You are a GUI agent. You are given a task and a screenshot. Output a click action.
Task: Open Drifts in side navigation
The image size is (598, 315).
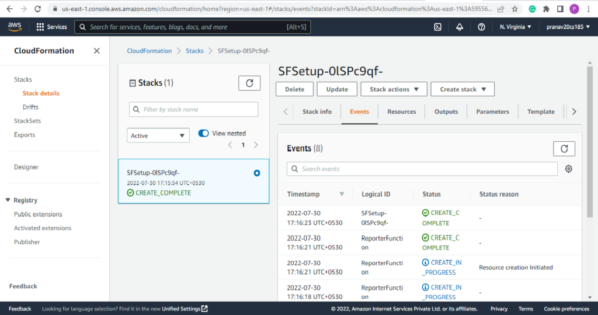click(x=30, y=107)
